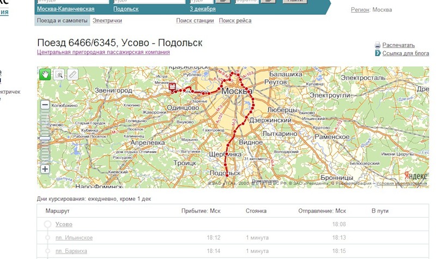This screenshot has height=259, width=436.
Task: Select the zoom-to-area magnifier tool
Action: tap(59, 74)
